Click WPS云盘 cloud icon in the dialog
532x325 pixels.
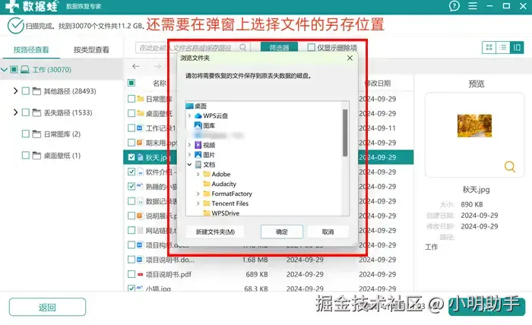click(198, 116)
